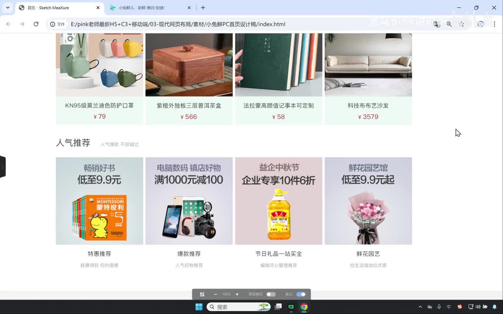Switch to the 首页 - Sketch MeaXure tab
503x314 pixels.
pos(59,8)
